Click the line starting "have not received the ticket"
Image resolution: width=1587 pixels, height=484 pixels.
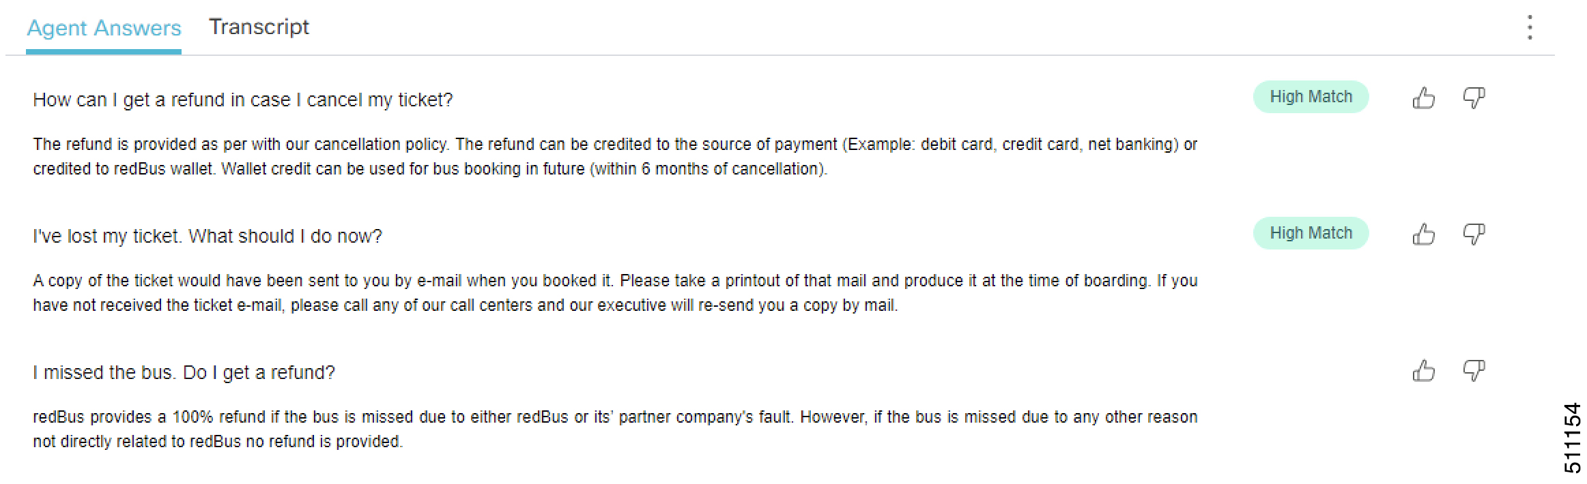coord(465,305)
